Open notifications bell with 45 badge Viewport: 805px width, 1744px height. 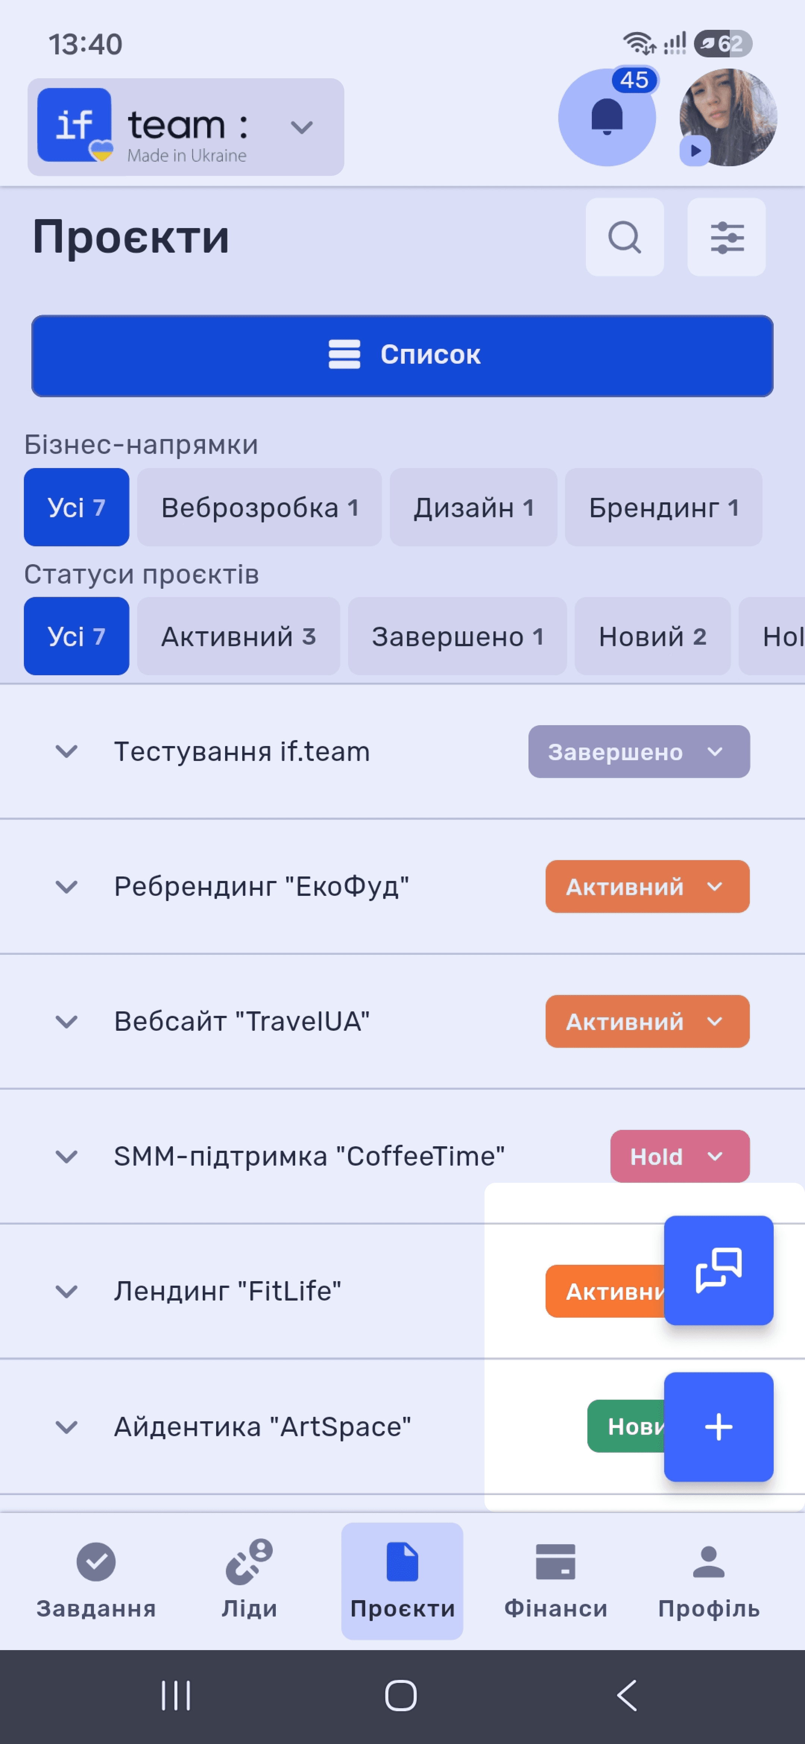click(607, 117)
